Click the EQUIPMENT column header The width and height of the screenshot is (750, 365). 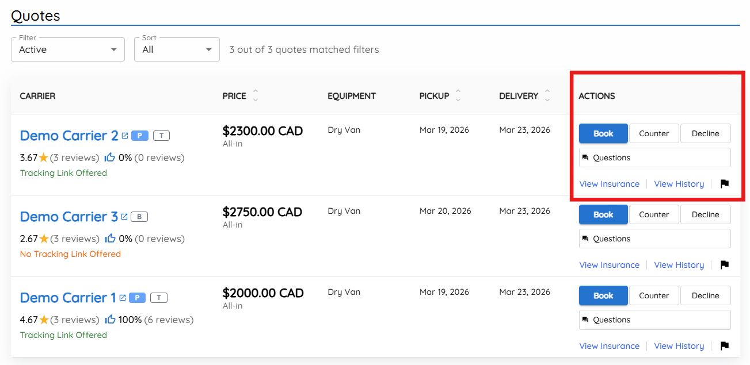tap(352, 96)
